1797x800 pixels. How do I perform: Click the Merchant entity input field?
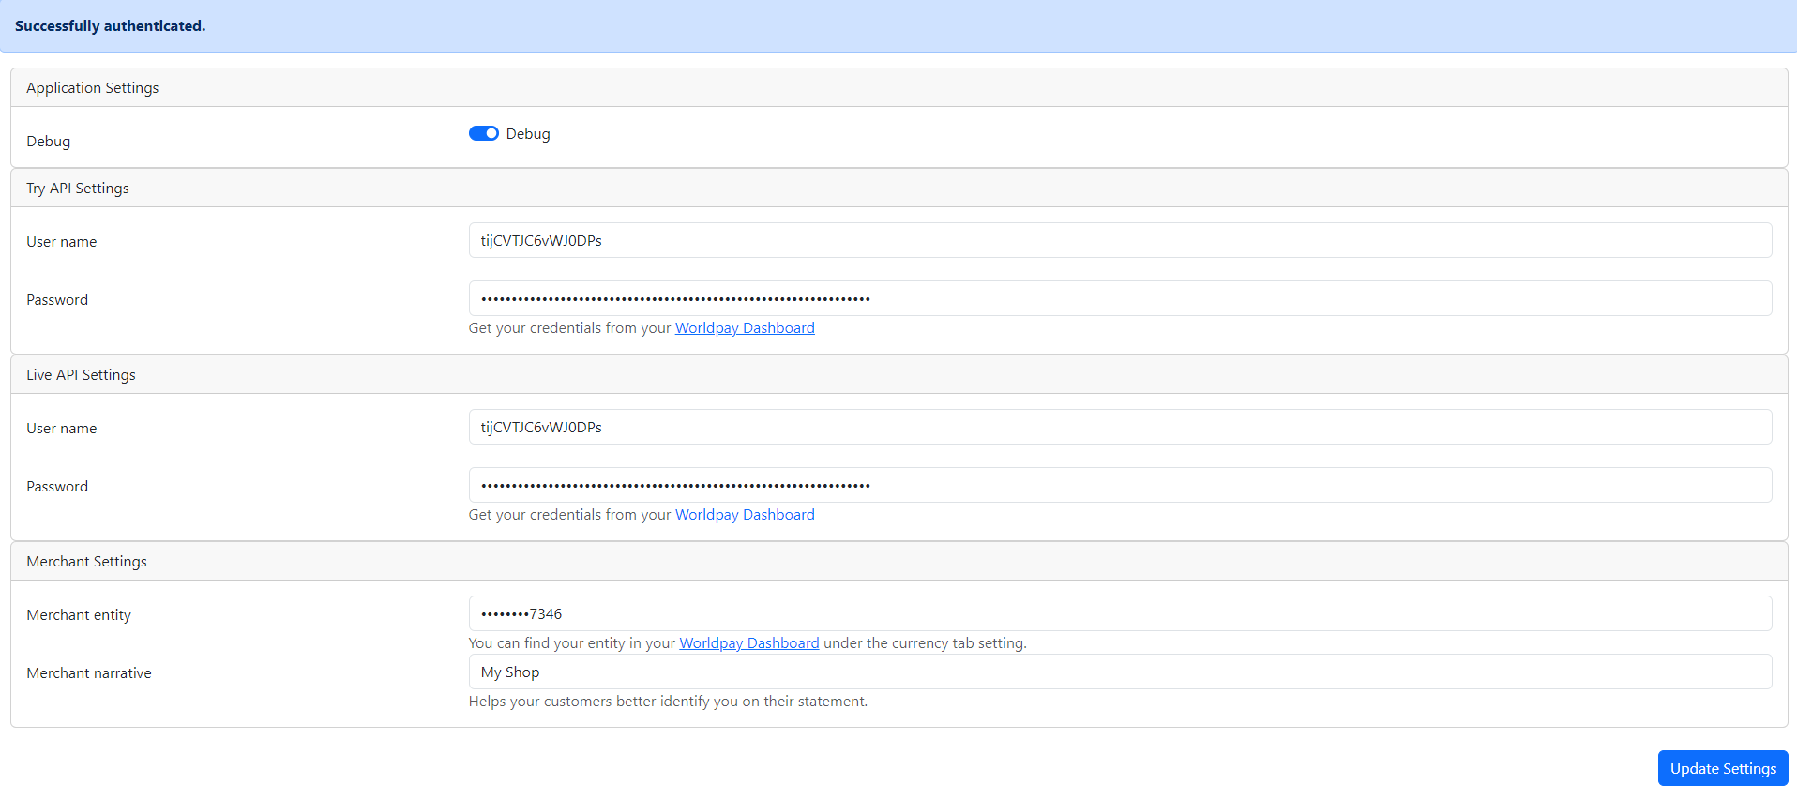pos(1120,613)
